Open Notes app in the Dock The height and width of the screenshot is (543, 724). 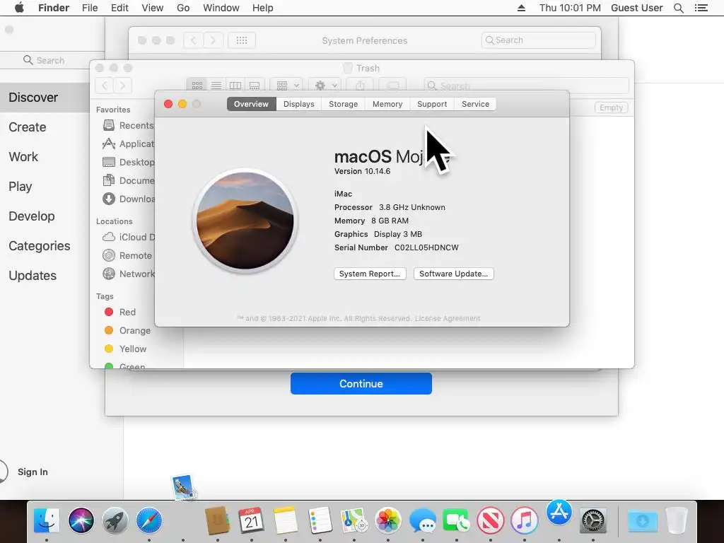click(x=286, y=520)
